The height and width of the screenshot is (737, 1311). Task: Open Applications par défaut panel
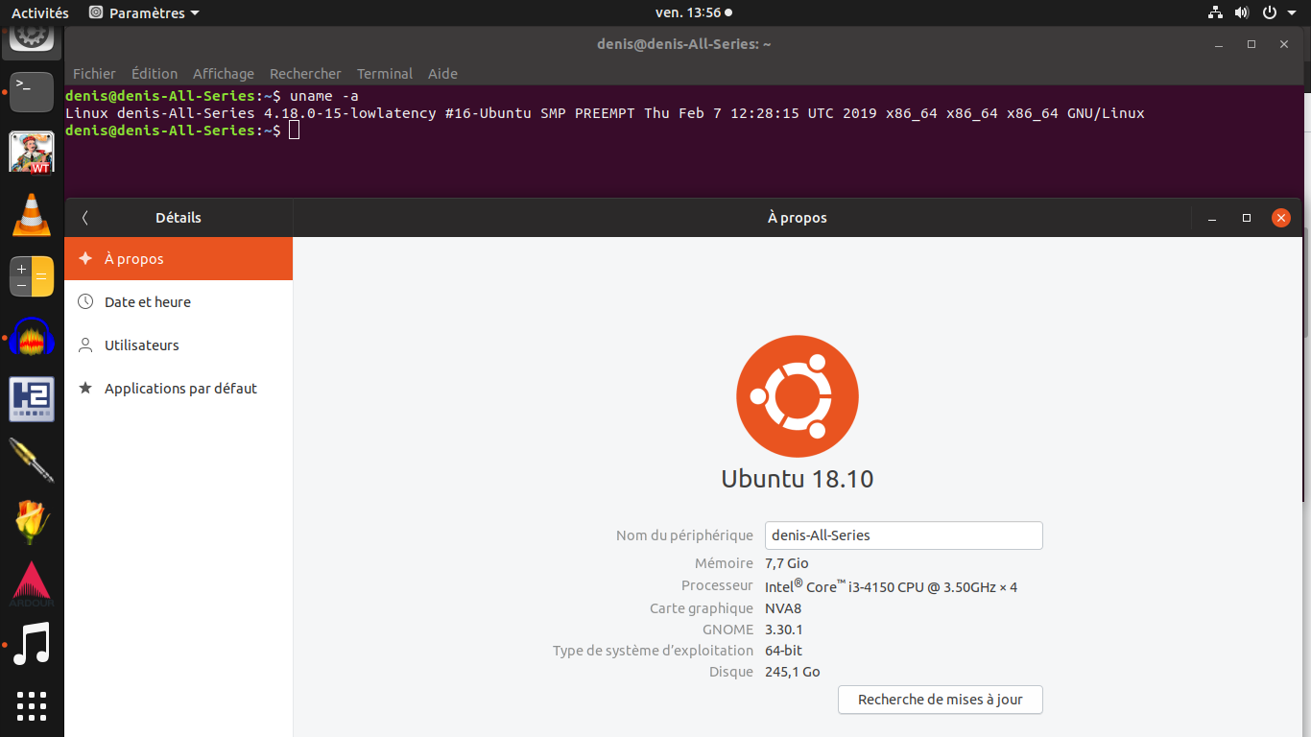179,389
